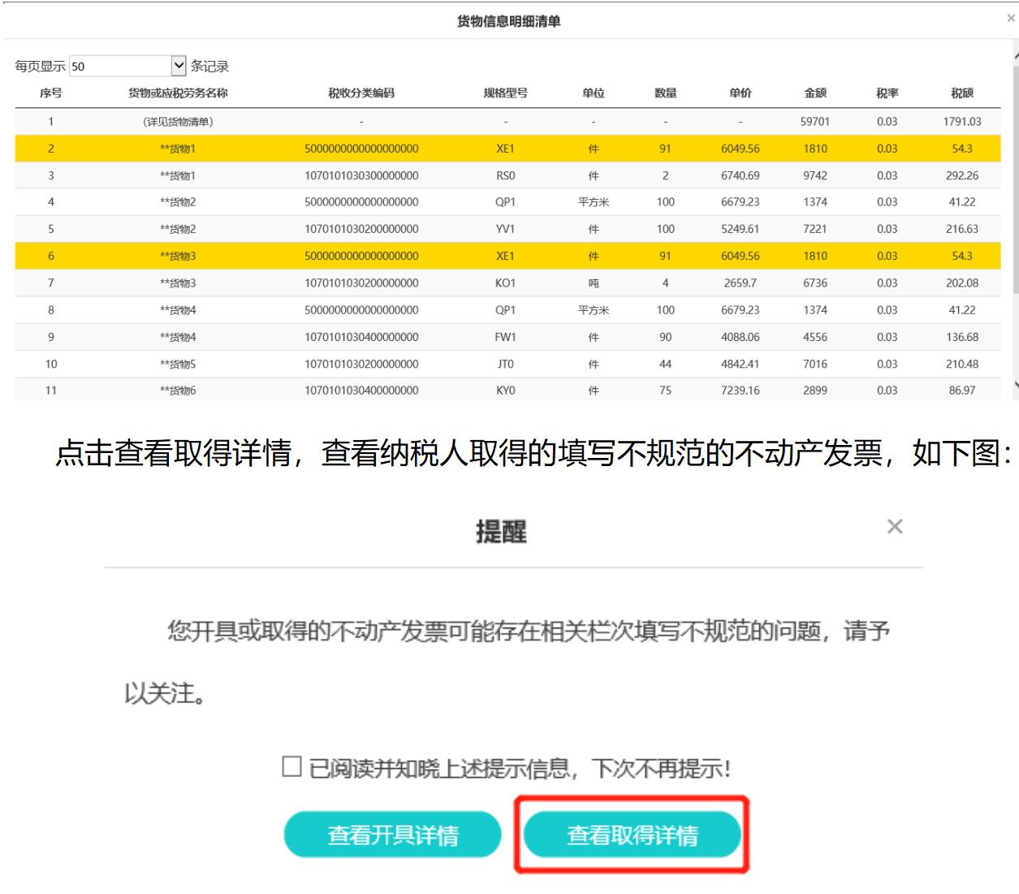Select the highlighted row with 序号 6
Screen dimensions: 1019x894
tap(507, 256)
